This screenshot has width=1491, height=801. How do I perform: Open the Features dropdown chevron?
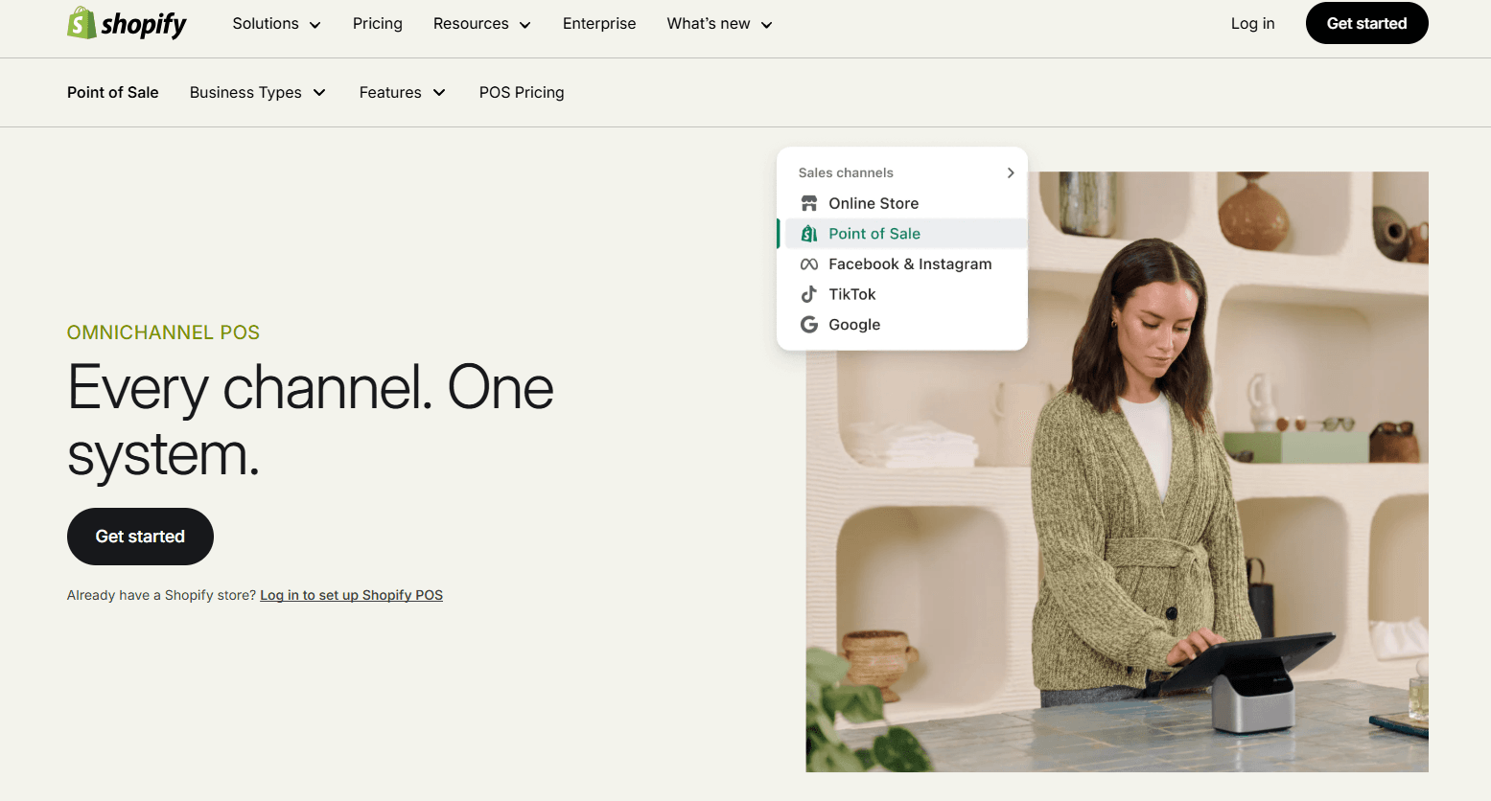click(x=439, y=93)
